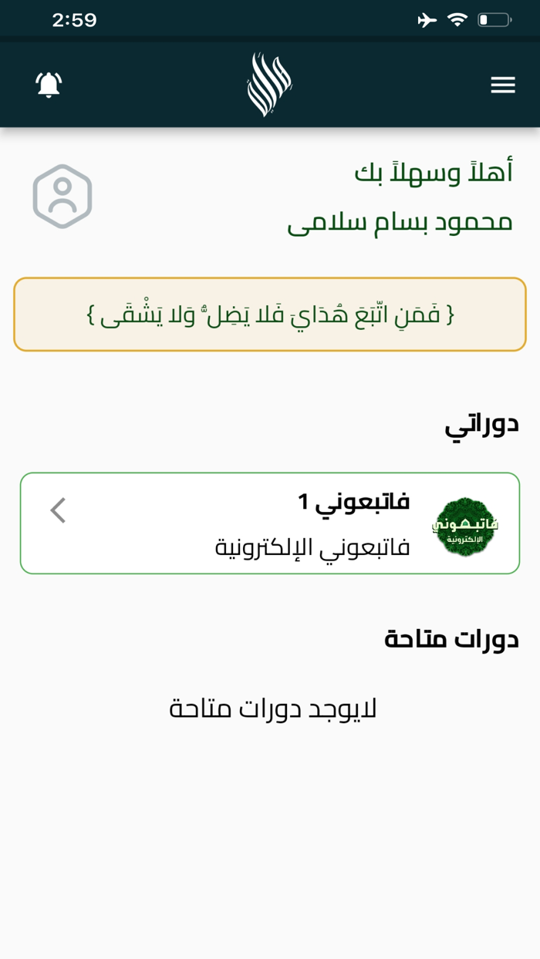The height and width of the screenshot is (959, 540).
Task: Tap the أهلاً وسهلاً بك welcome text
Action: click(436, 171)
